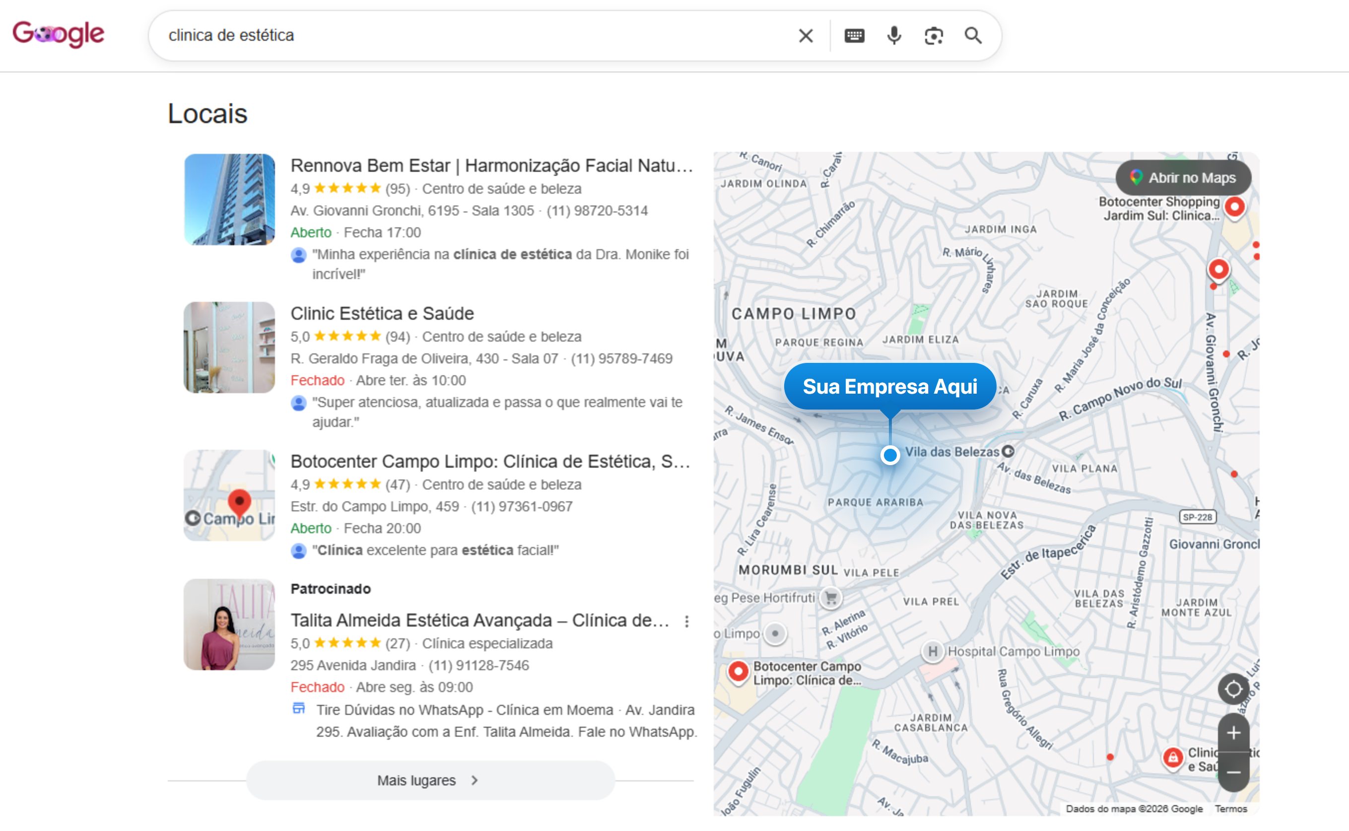Screen dimensions: 1349x831
Task: Click phone number (11) 95789-7469
Action: [621, 358]
